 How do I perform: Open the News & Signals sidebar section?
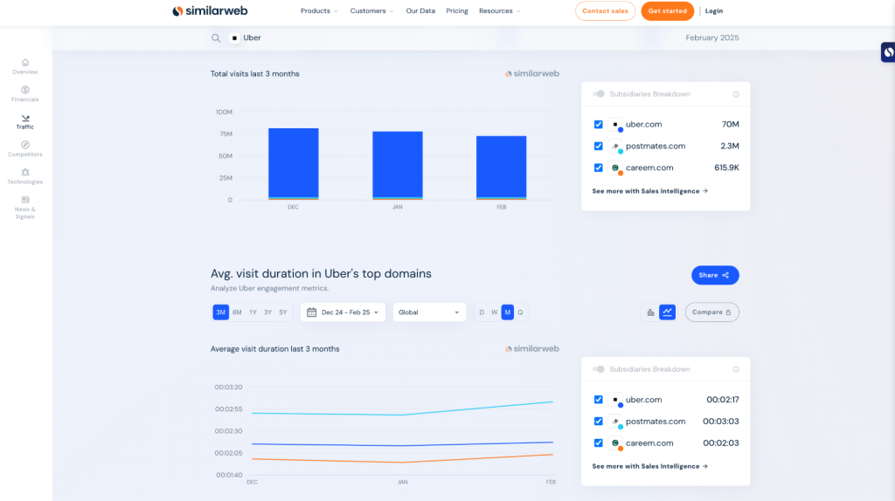[25, 208]
